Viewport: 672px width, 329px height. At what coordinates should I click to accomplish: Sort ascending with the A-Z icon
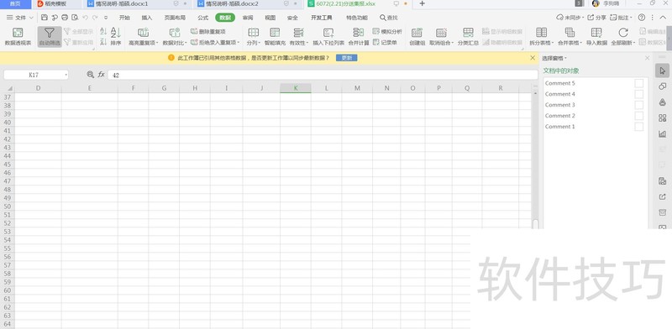pos(103,31)
